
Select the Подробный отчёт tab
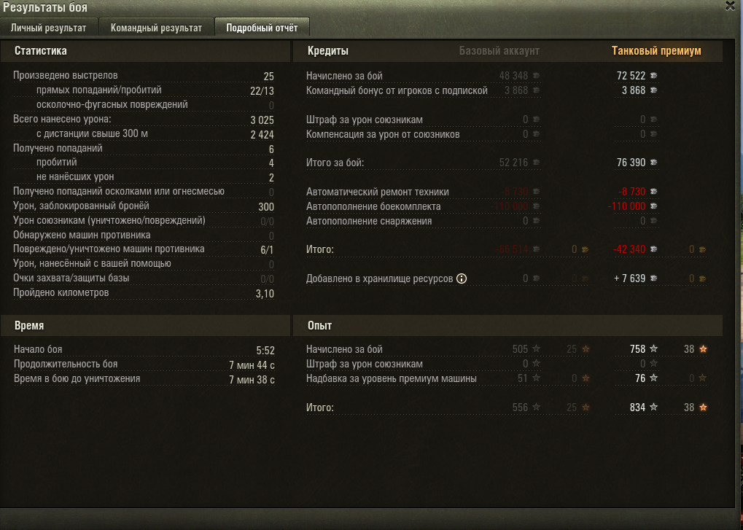[x=262, y=28]
